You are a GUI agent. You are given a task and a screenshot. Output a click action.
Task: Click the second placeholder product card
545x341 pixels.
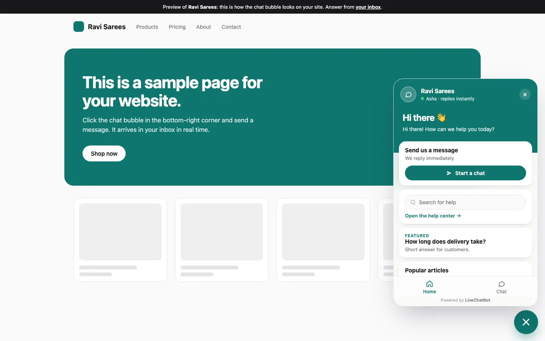point(222,240)
